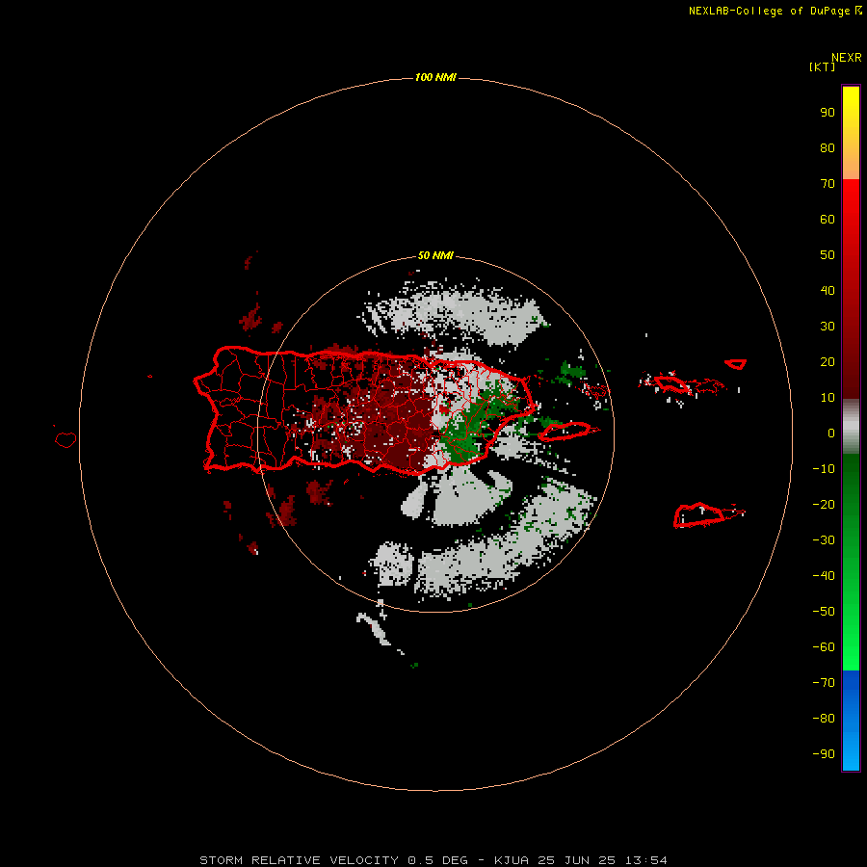867x867 pixels.
Task: Click the 100 NMI range ring label
Action: click(x=435, y=77)
